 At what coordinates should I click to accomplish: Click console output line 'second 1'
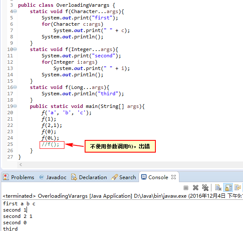(15, 210)
